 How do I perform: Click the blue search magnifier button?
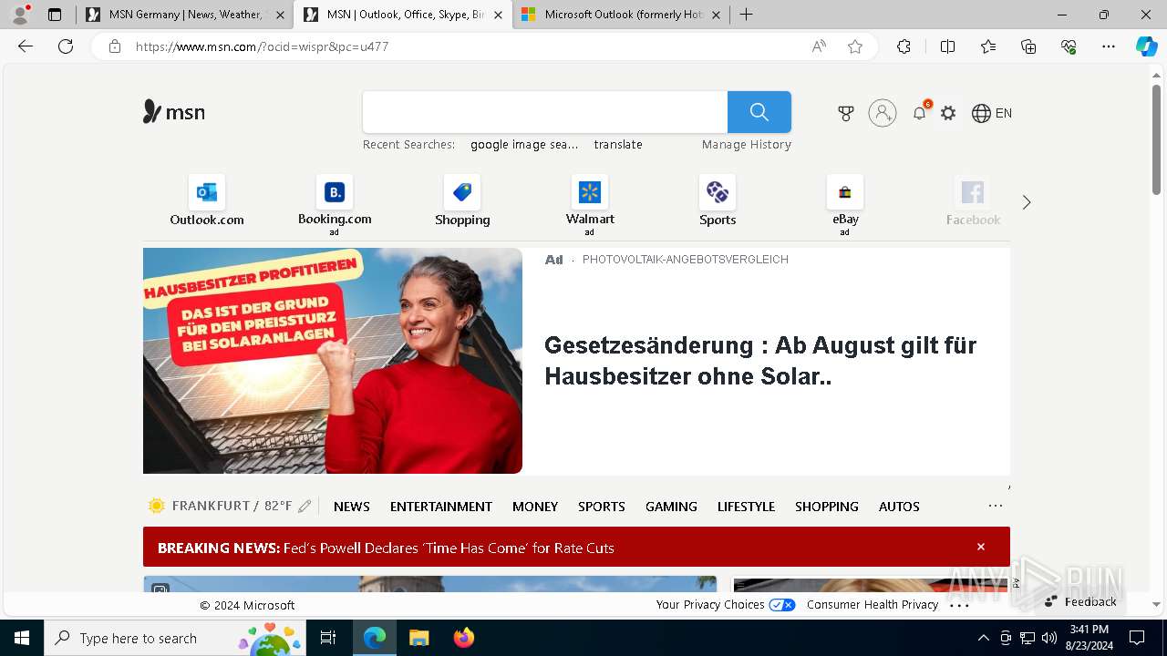(x=759, y=112)
